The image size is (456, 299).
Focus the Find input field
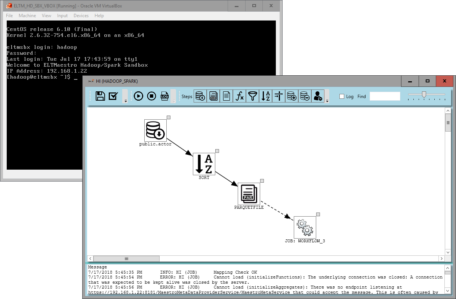coord(385,96)
